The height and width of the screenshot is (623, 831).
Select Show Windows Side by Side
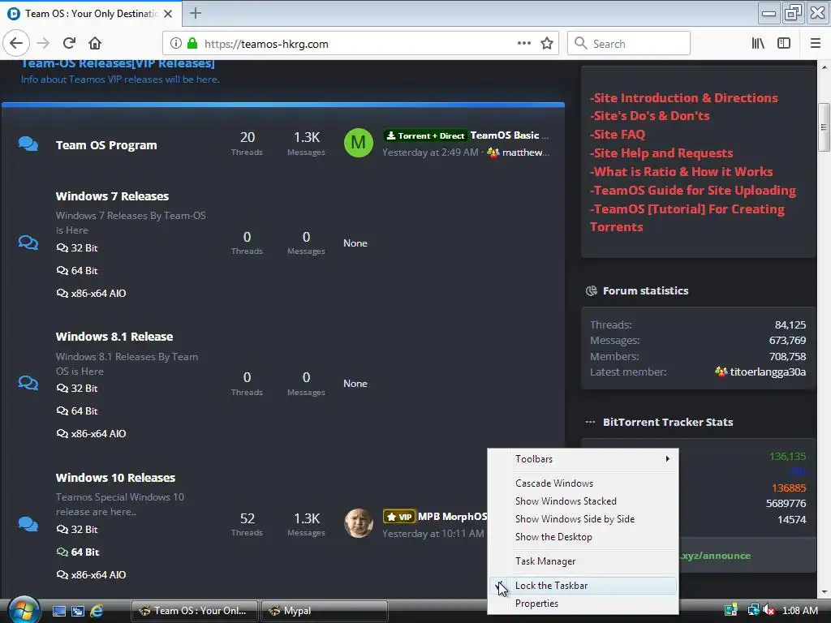(x=583, y=519)
